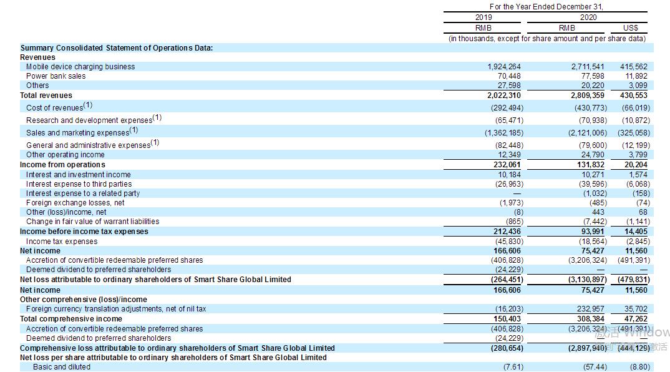Select the total 430,553
Screen dimensions: 670x372
coord(634,95)
